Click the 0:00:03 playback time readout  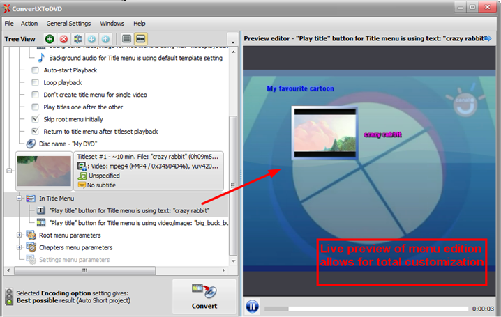tap(483, 309)
